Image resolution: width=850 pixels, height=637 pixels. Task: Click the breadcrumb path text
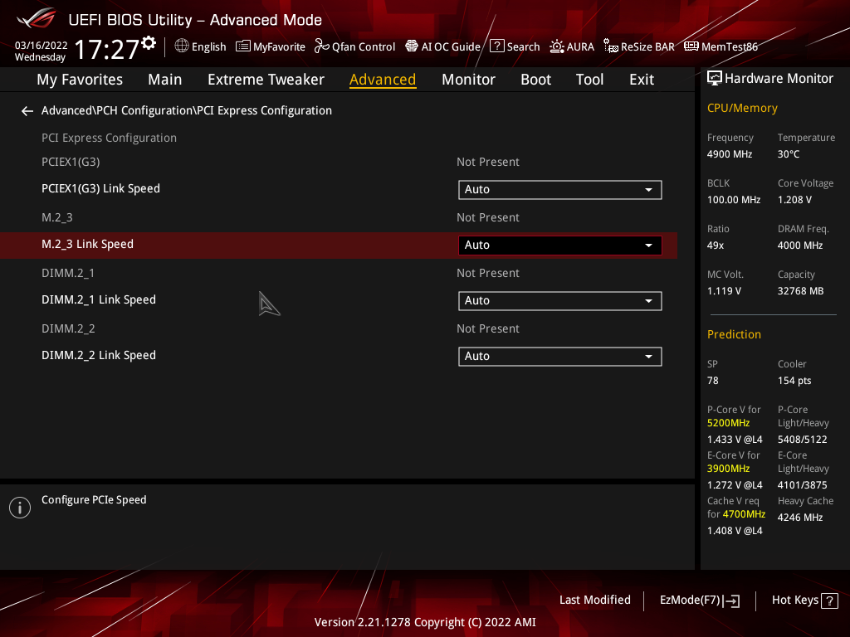tap(187, 110)
